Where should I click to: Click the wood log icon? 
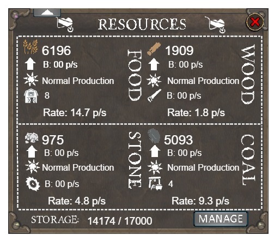pos(154,49)
